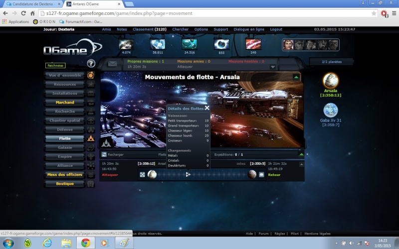This screenshot has height=249, width=399.
Task: Reload the page with the browser refresh button
Action: tap(23, 13)
